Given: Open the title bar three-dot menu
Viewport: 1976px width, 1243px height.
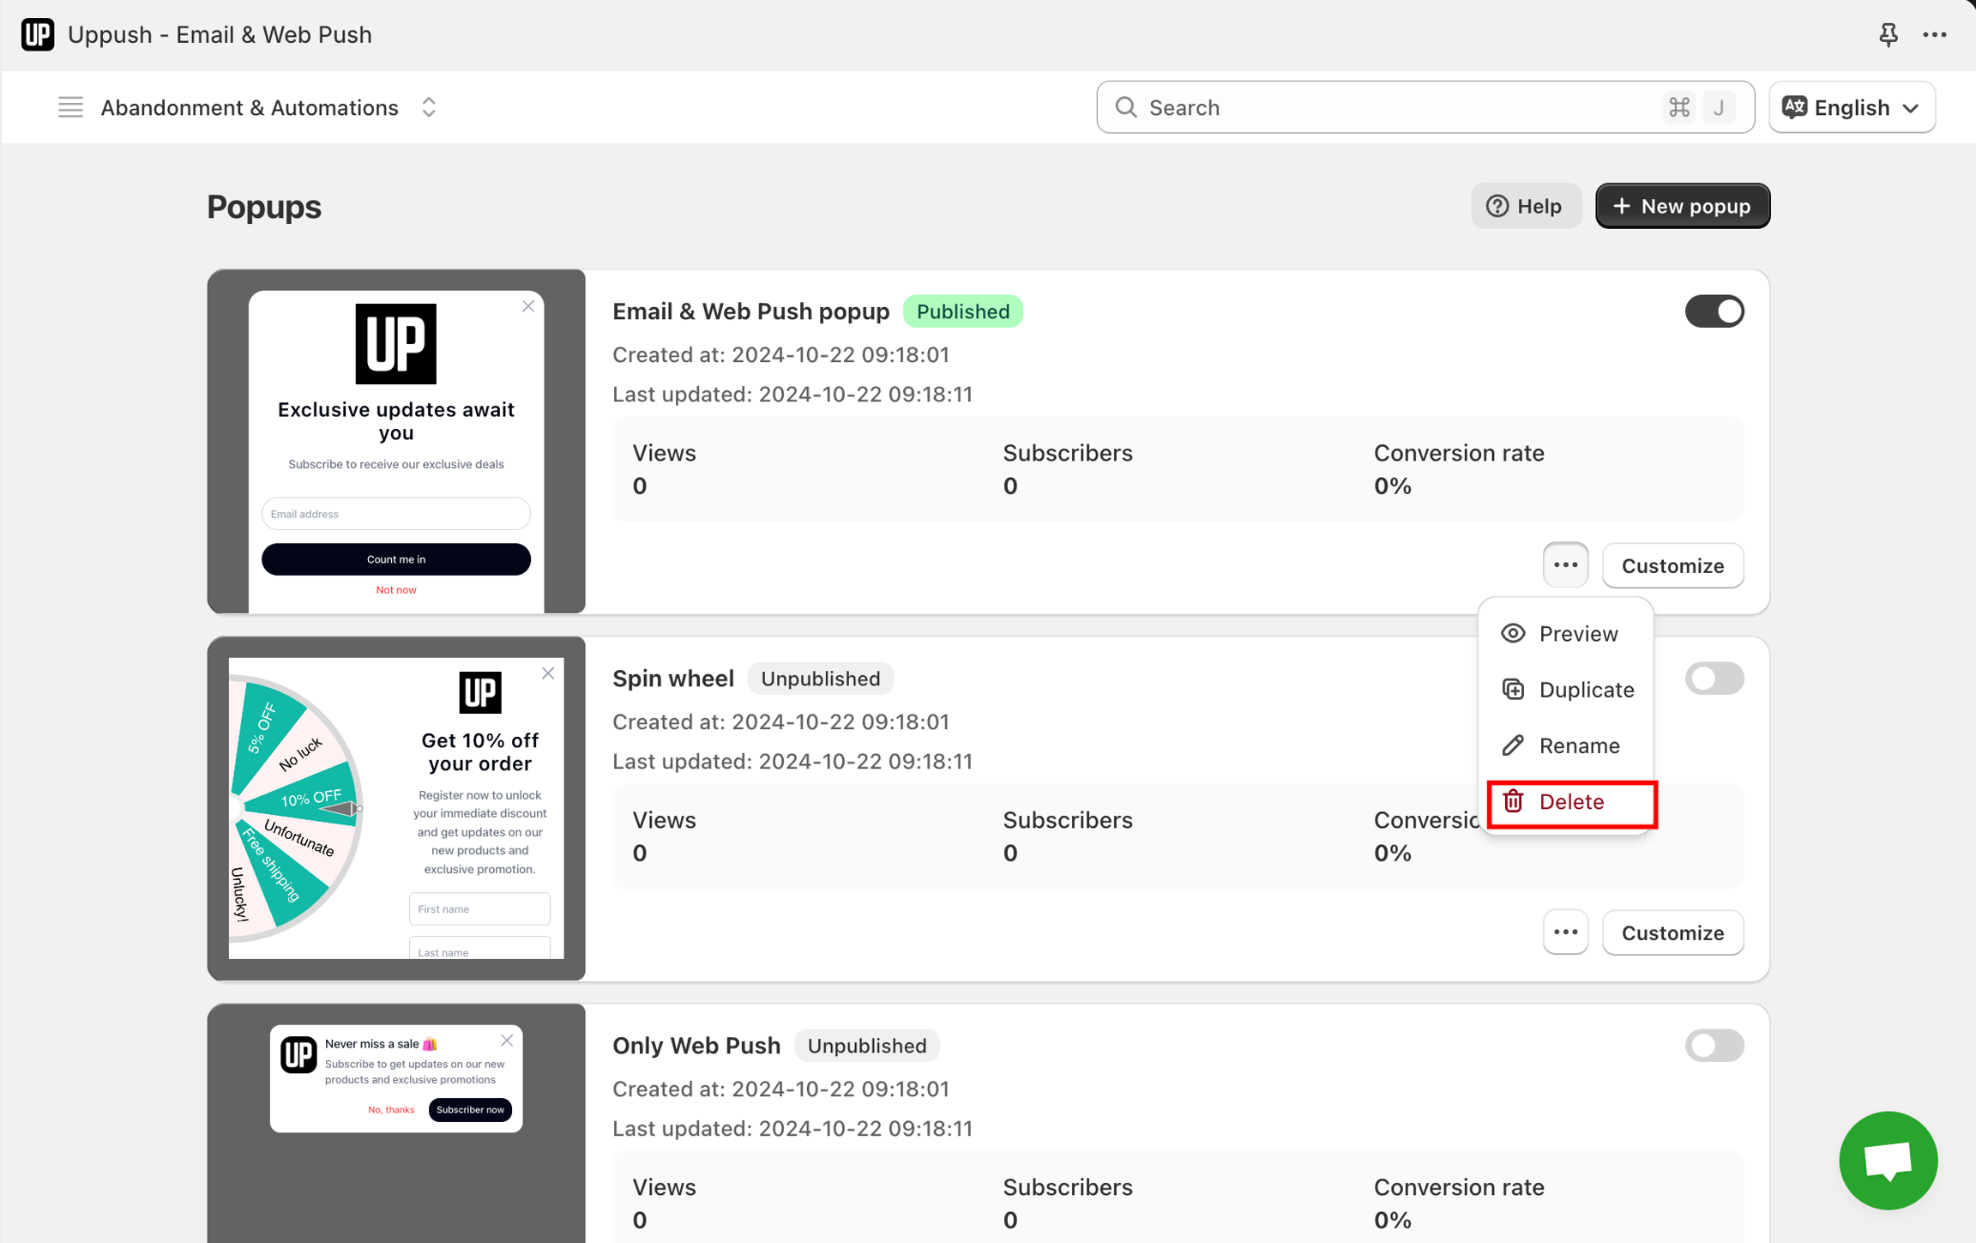Looking at the screenshot, I should [x=1934, y=34].
